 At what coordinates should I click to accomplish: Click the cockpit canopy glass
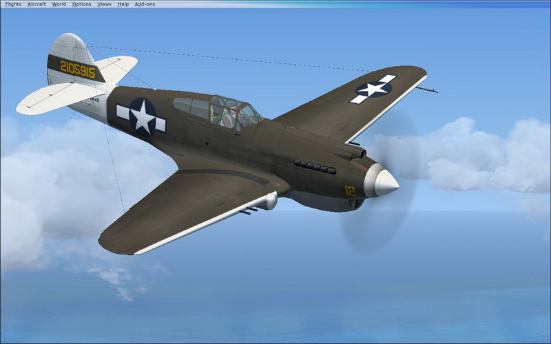tap(227, 111)
